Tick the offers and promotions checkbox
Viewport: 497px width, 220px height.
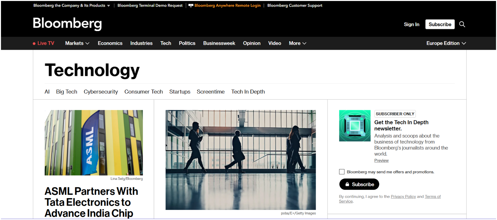(342, 172)
